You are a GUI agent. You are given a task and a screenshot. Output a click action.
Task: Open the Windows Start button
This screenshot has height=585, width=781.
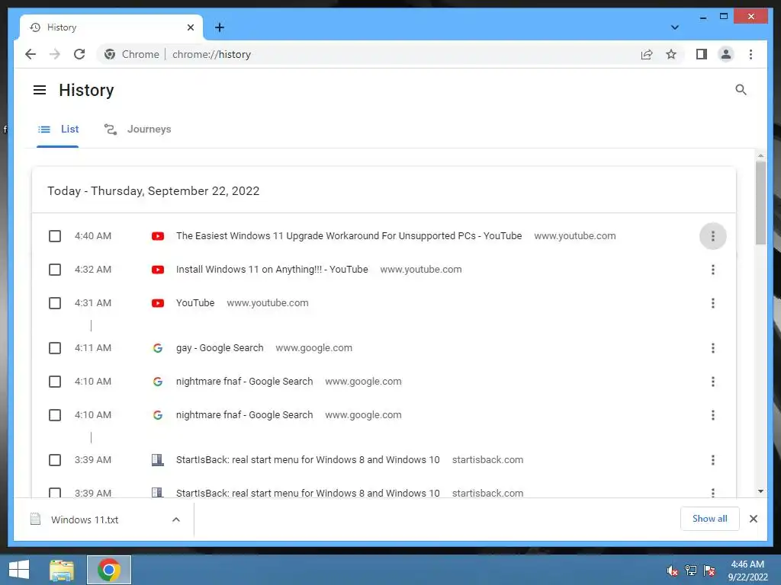(19, 570)
